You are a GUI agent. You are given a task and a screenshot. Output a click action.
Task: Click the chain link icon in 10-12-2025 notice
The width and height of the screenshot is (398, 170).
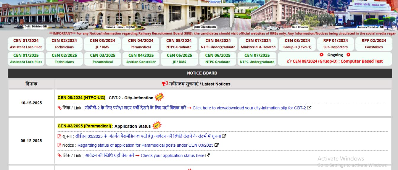(x=59, y=108)
